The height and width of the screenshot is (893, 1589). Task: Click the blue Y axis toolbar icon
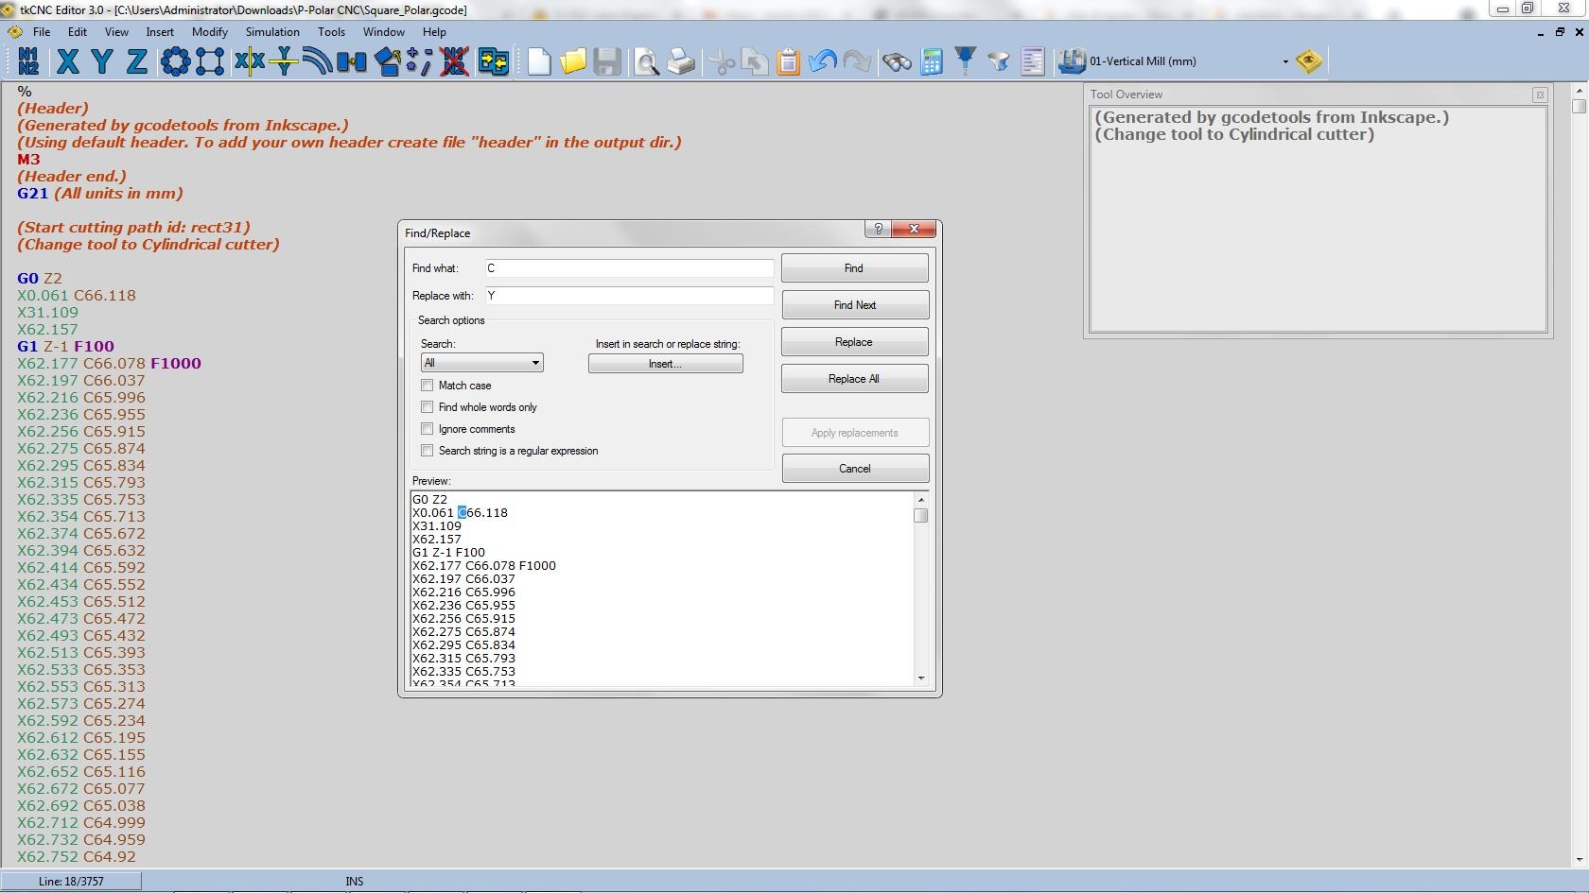(x=102, y=61)
